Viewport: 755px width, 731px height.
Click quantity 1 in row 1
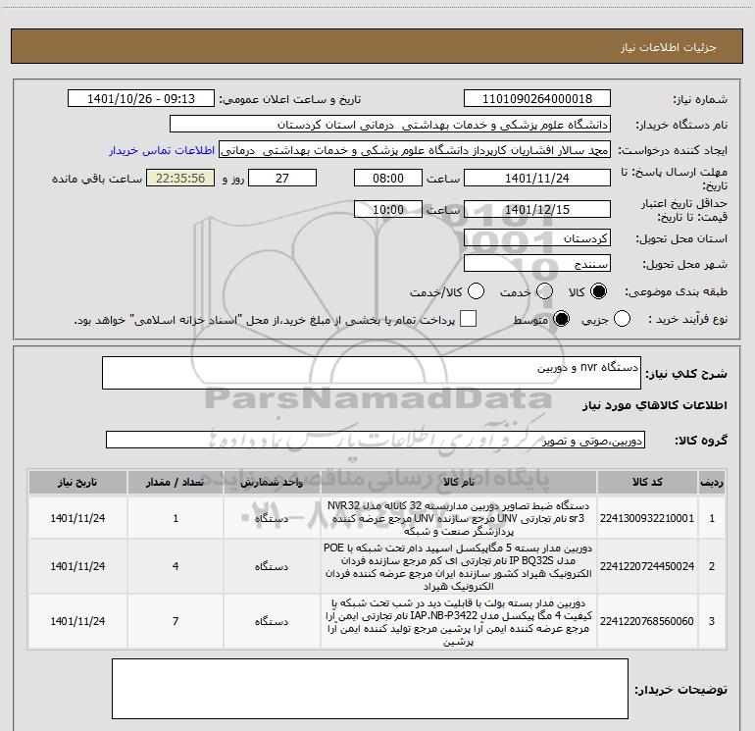point(176,518)
